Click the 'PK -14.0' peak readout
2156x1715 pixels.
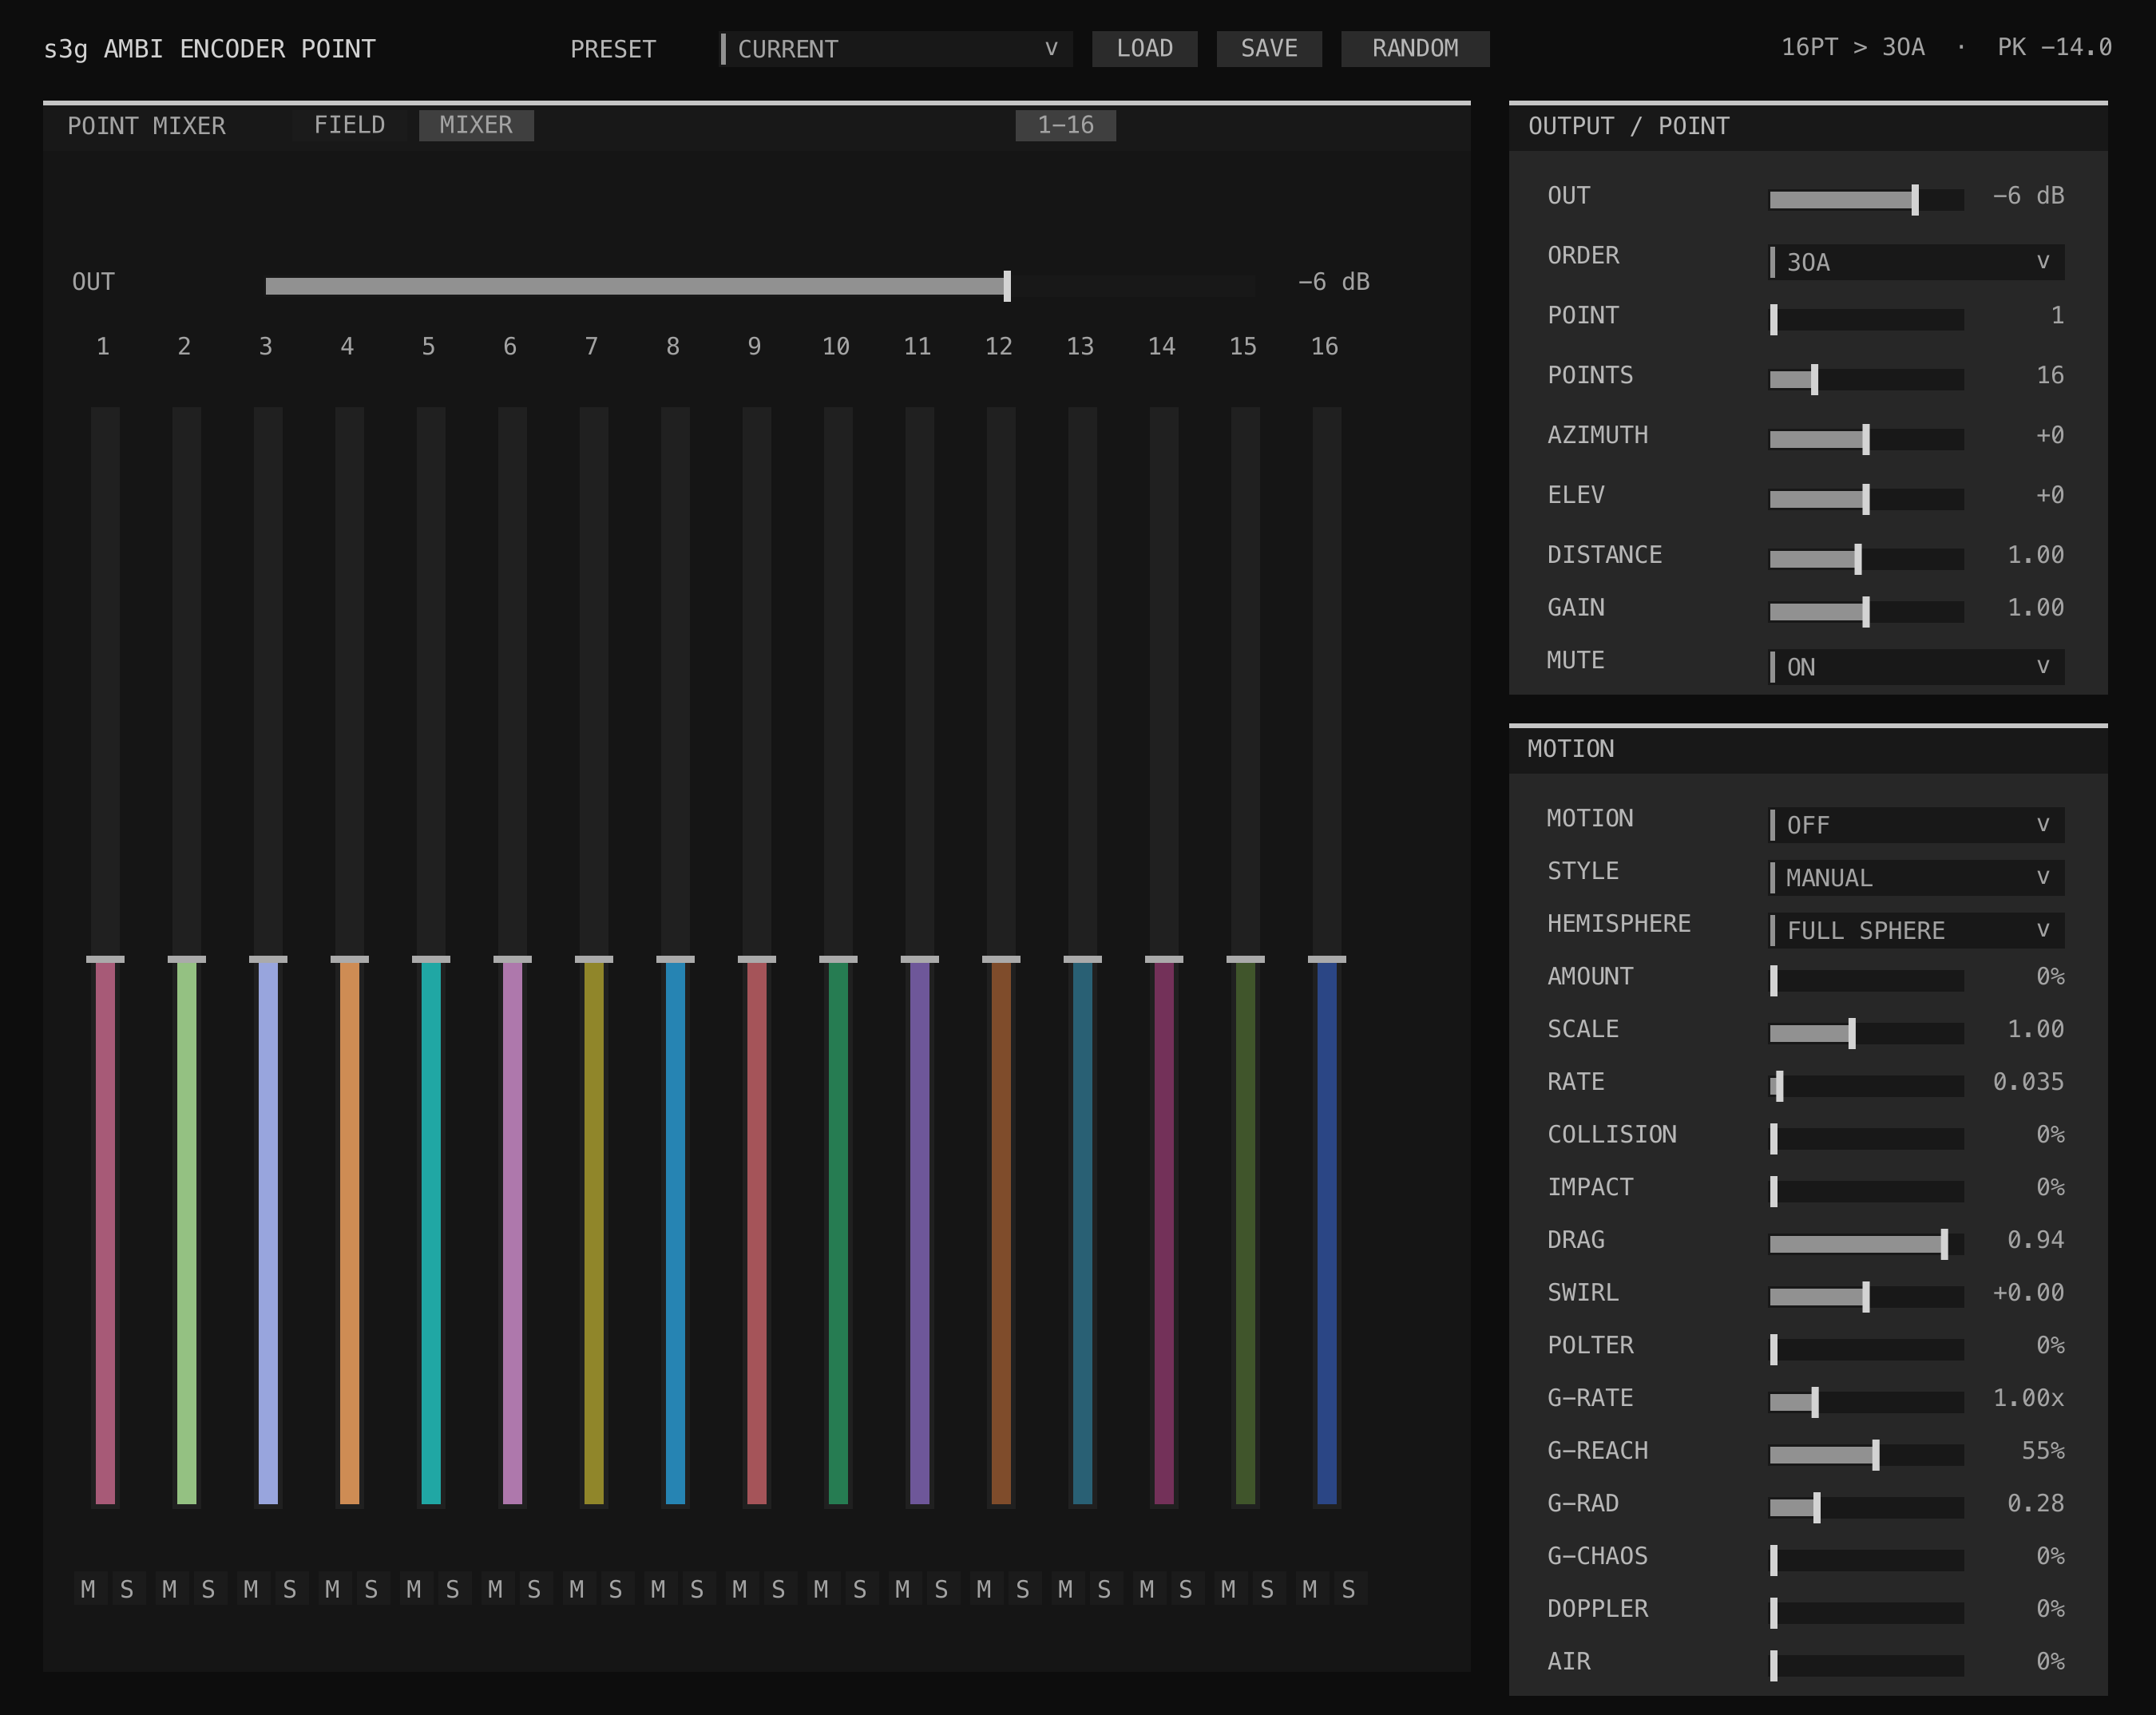pyautogui.click(x=2055, y=48)
